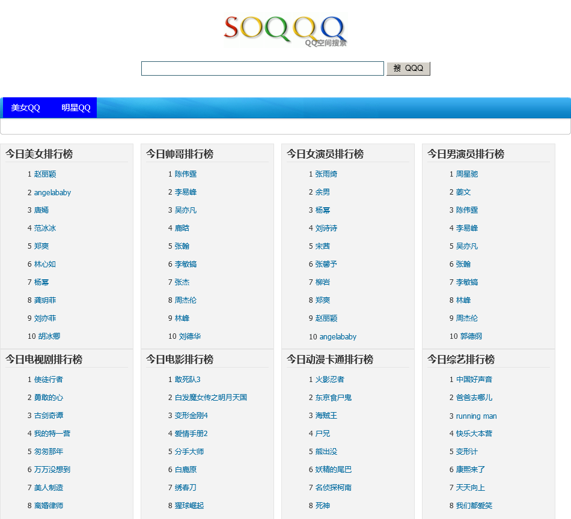Screen dimensions: 571x519
Task: Open 匆匆那年 link
Action: (x=49, y=452)
